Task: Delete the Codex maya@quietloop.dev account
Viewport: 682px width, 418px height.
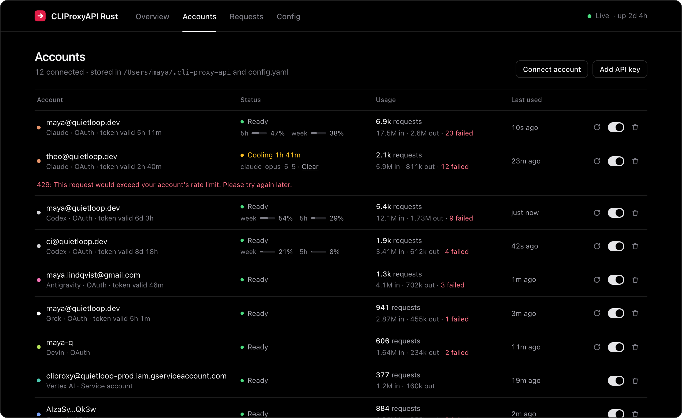Action: (x=635, y=213)
